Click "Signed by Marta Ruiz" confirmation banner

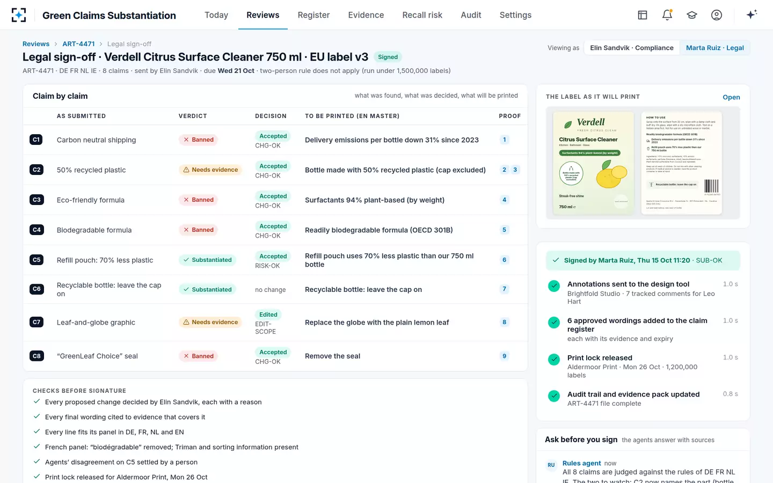click(x=643, y=260)
